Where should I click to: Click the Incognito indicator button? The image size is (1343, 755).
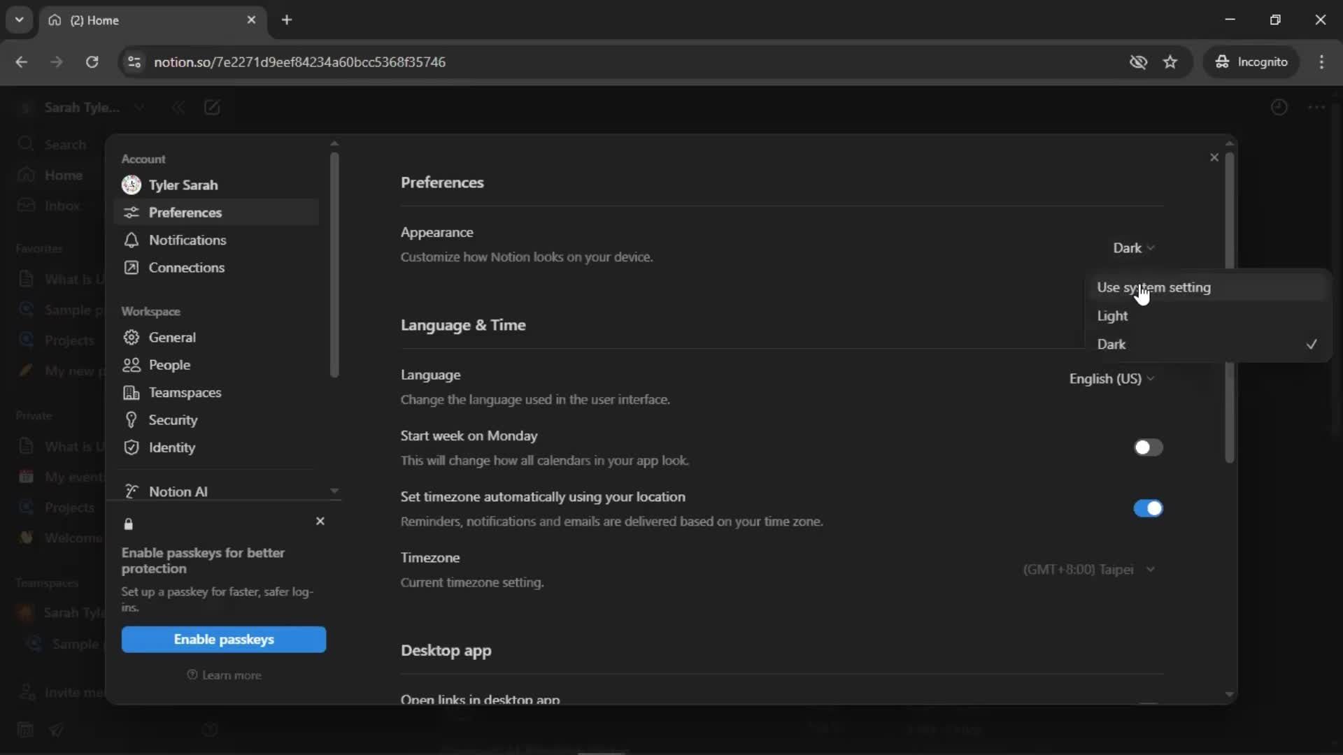point(1251,62)
